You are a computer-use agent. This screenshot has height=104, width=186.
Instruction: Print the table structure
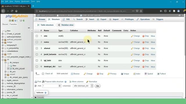pyautogui.click(x=38, y=81)
